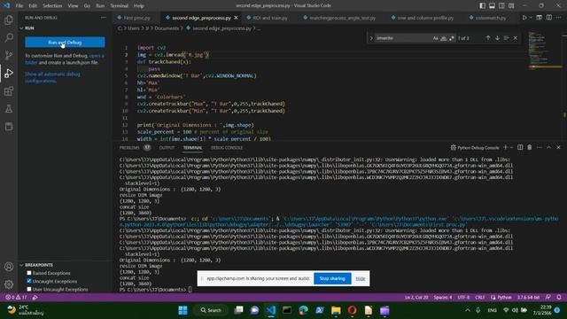Open File Explorer from taskbar
Image resolution: width=567 pixels, height=319 pixels.
tap(336, 310)
